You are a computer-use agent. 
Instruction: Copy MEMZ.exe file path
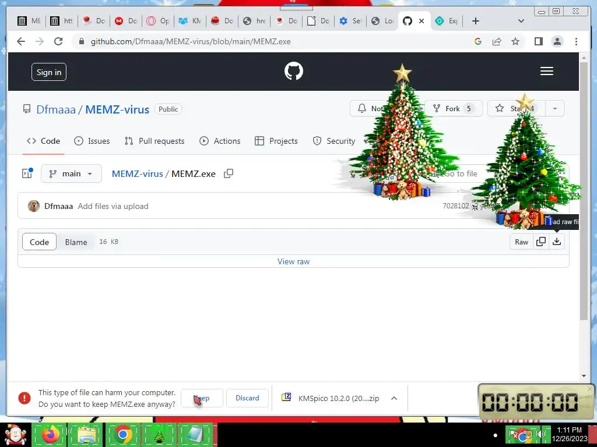tap(229, 173)
